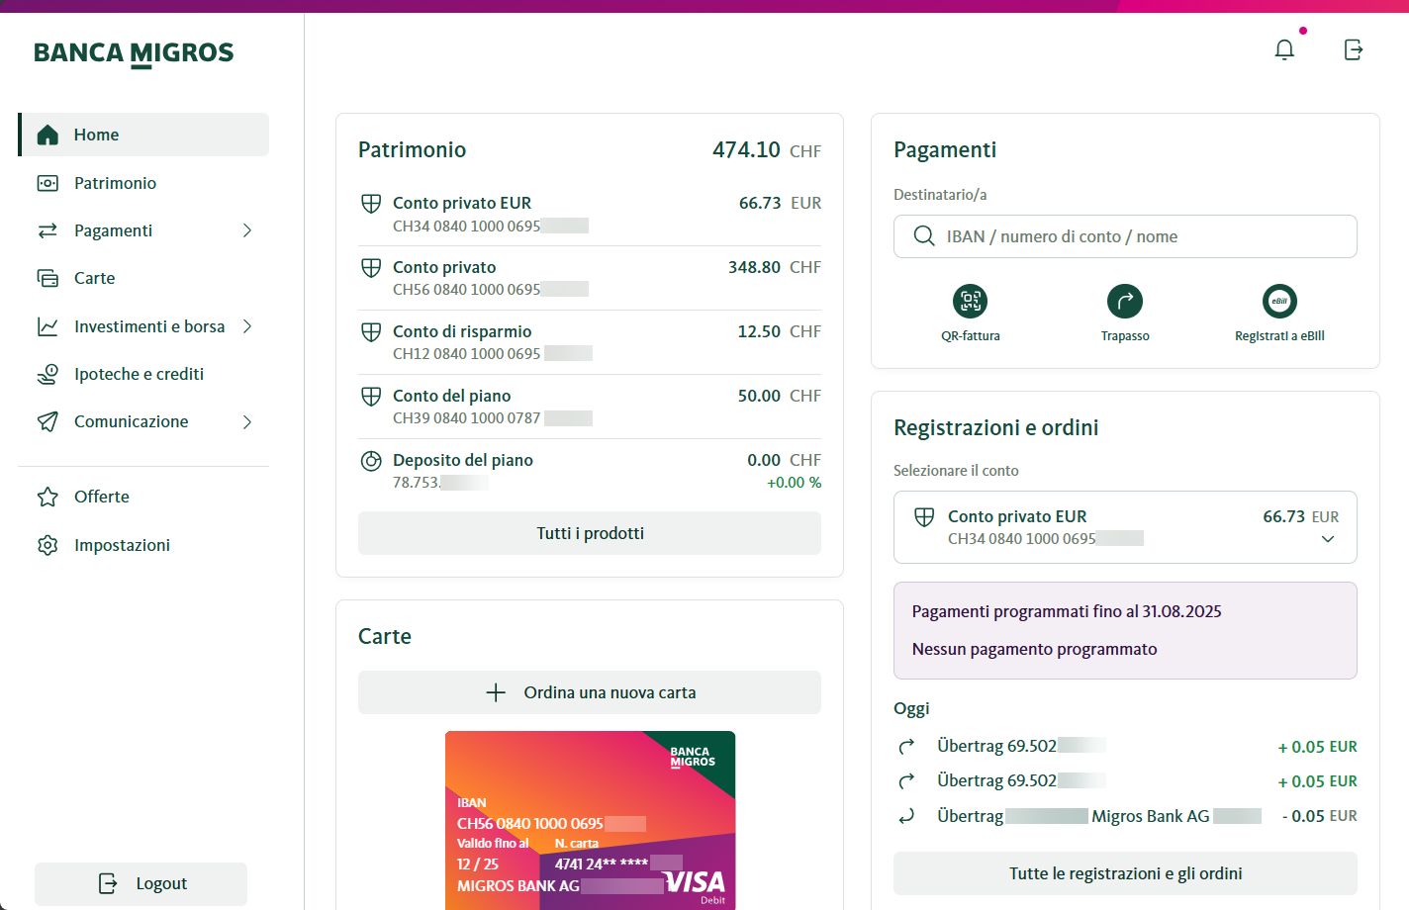Click the search magnifier in Destinatario field
The image size is (1409, 910).
click(924, 236)
